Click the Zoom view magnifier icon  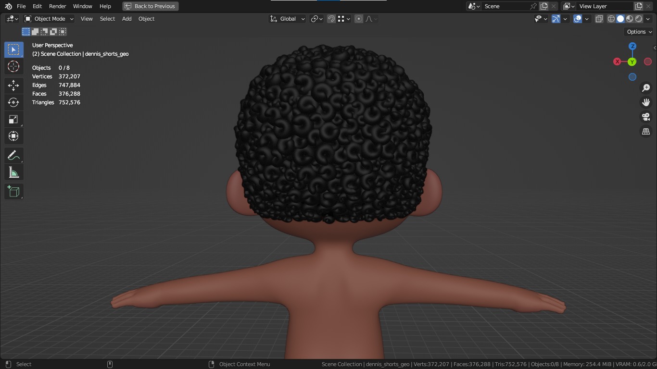tap(646, 88)
